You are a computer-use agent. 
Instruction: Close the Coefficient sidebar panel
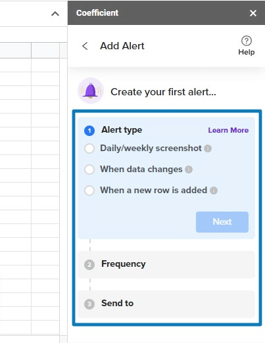(253, 13)
